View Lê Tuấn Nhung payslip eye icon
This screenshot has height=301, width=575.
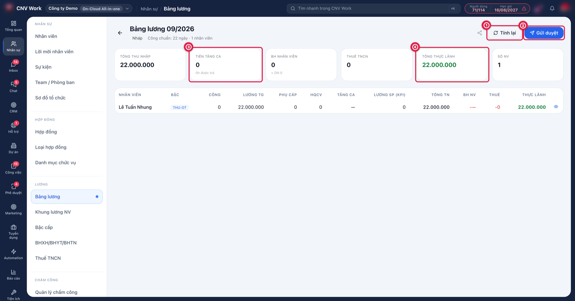pos(556,107)
